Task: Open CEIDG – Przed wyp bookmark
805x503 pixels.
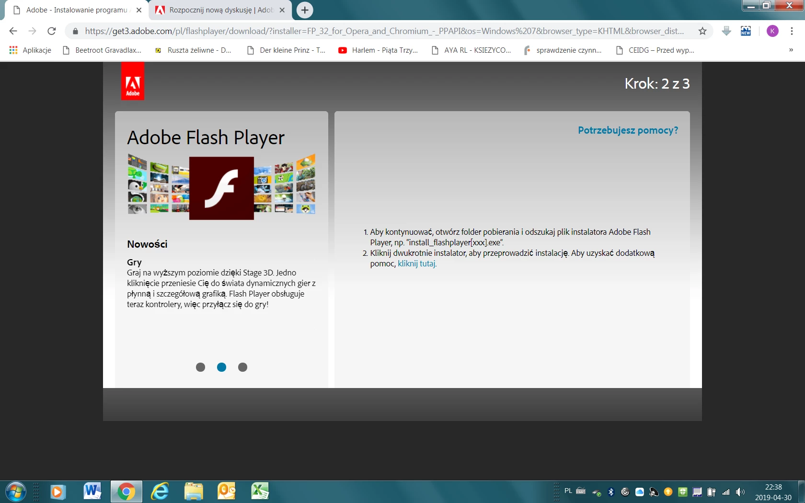Action: [x=655, y=50]
